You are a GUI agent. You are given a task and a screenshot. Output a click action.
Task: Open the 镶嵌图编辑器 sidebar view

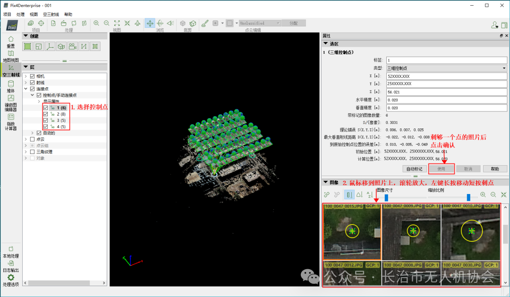[x=11, y=103]
